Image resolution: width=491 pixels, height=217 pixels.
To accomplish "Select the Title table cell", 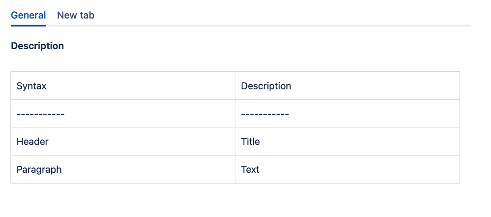I will click(x=250, y=142).
